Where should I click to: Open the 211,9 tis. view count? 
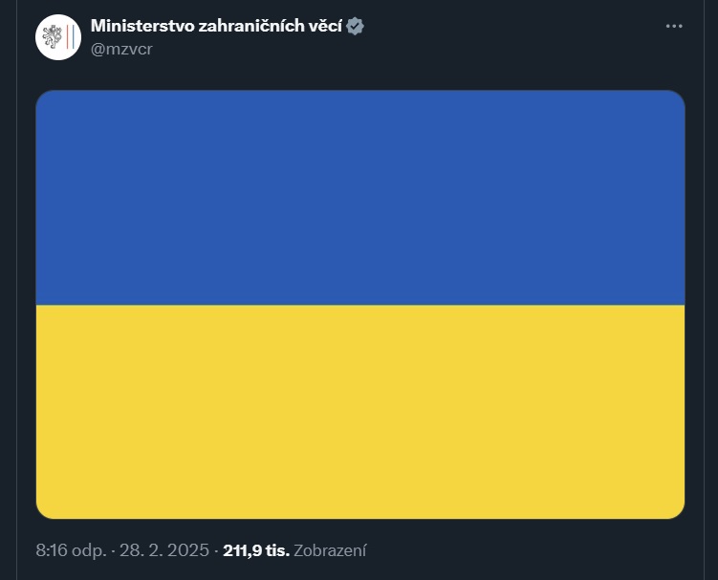[256, 550]
